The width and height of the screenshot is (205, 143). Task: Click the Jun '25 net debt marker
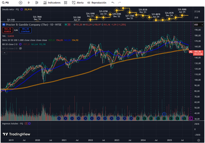pyautogui.click(x=183, y=15)
